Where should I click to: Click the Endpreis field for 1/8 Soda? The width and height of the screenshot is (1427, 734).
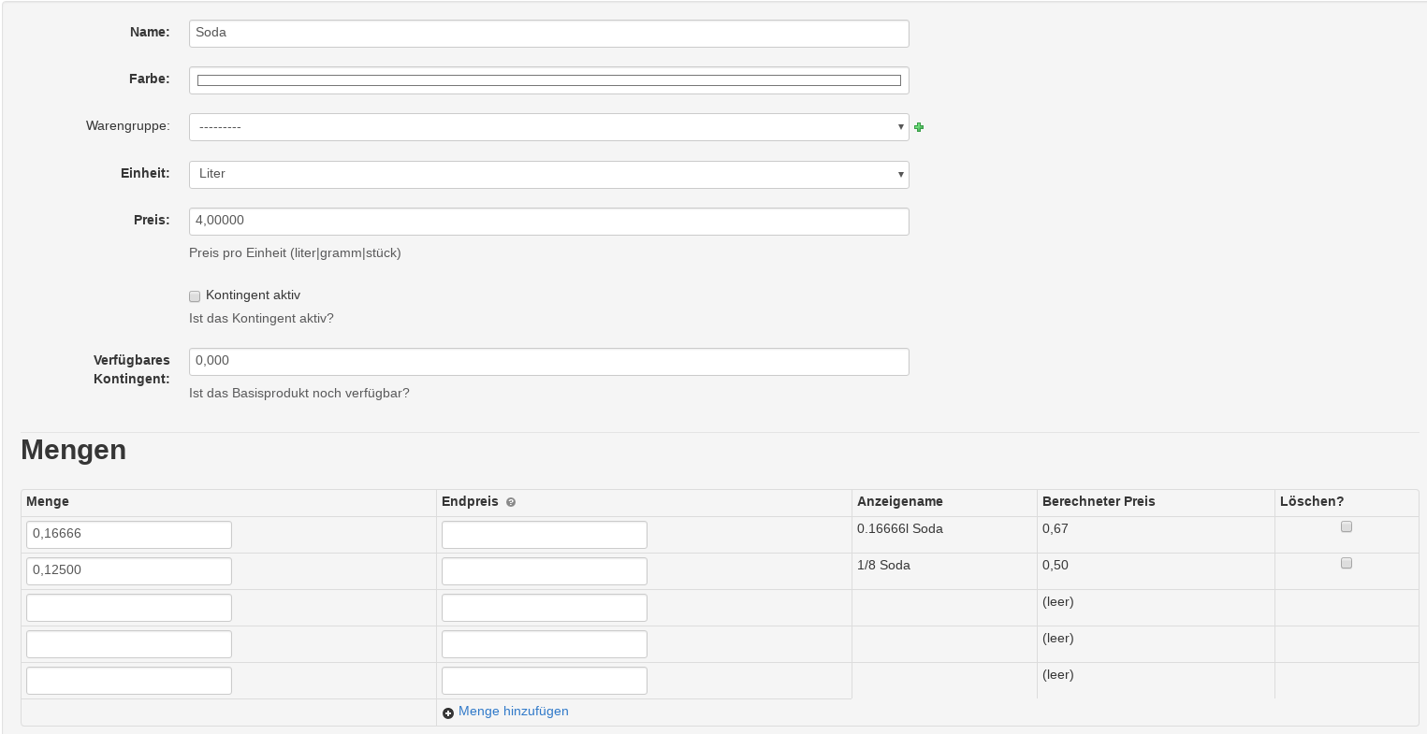[544, 570]
